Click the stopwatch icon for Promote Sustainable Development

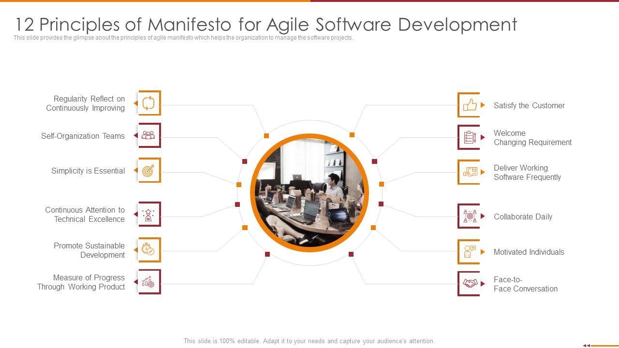(149, 250)
